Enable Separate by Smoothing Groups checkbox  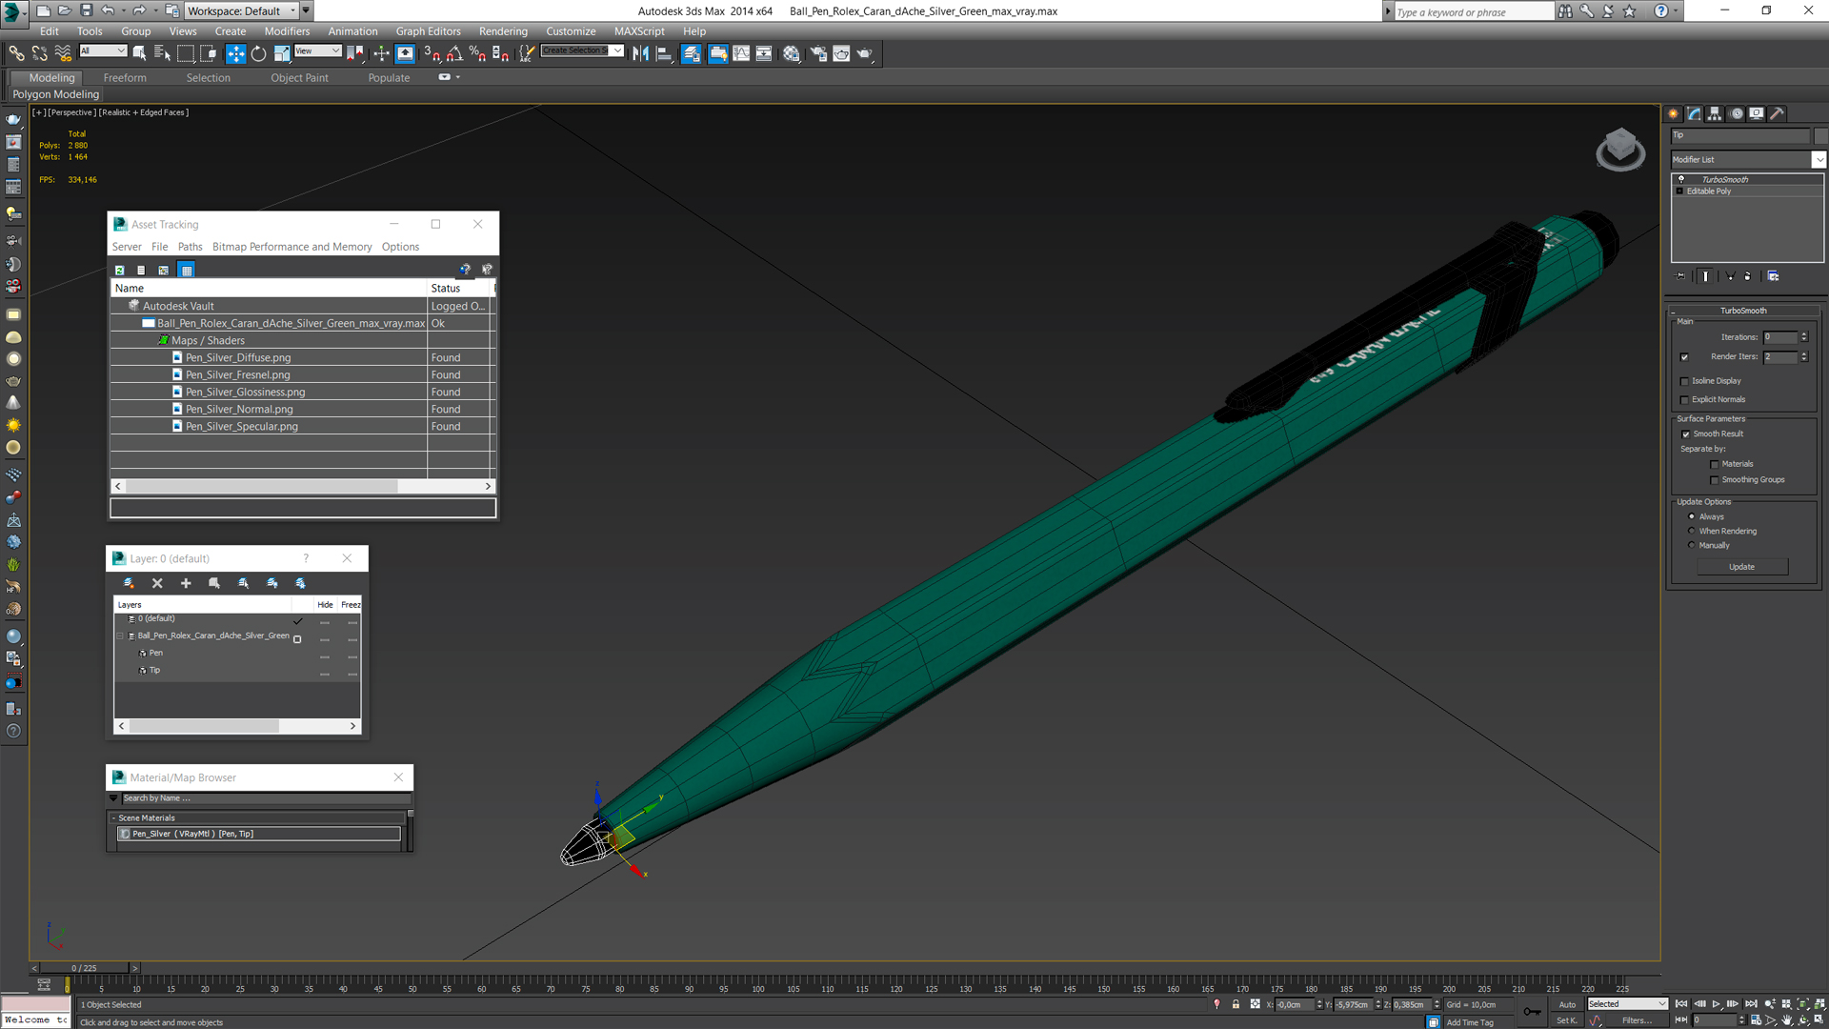click(x=1715, y=480)
